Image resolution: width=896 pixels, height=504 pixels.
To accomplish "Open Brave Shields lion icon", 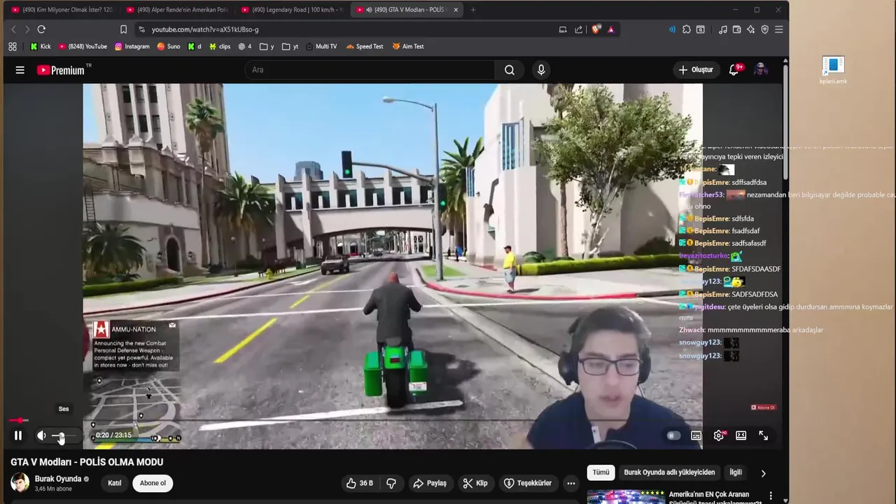I will [596, 29].
